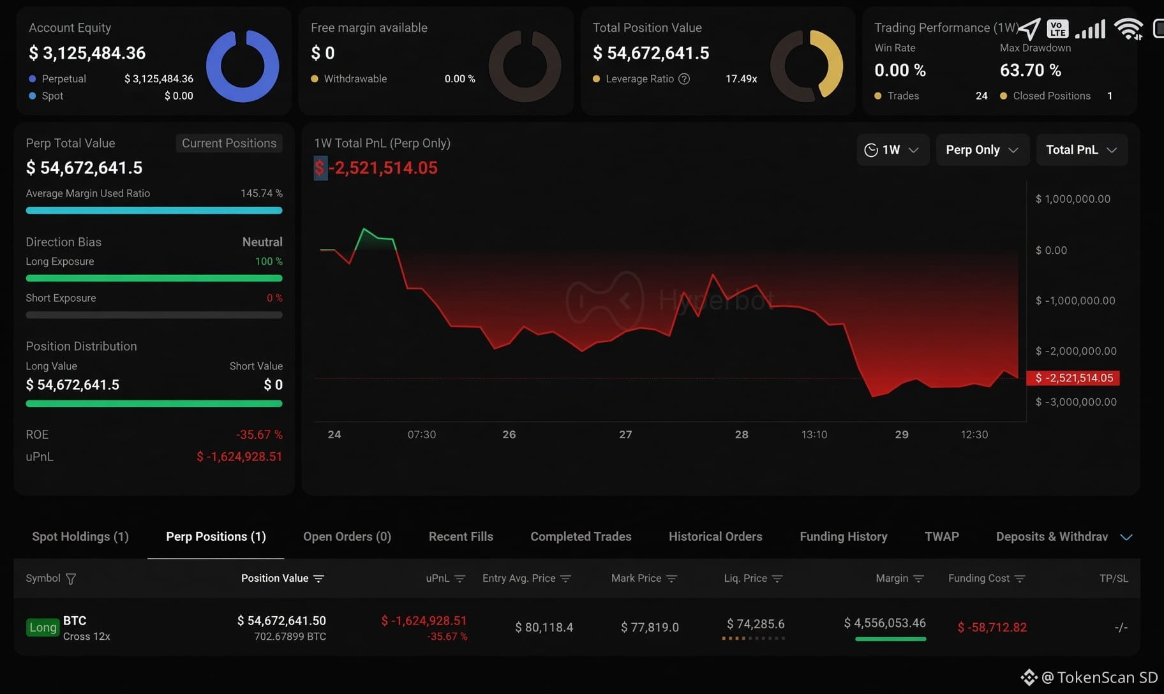
Task: Click the Closed Positions count 1
Action: coord(1110,96)
